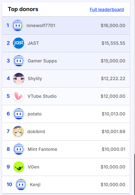The image size is (135, 195).
Task: Click Kenji's robot avatar icon
Action: point(21,185)
